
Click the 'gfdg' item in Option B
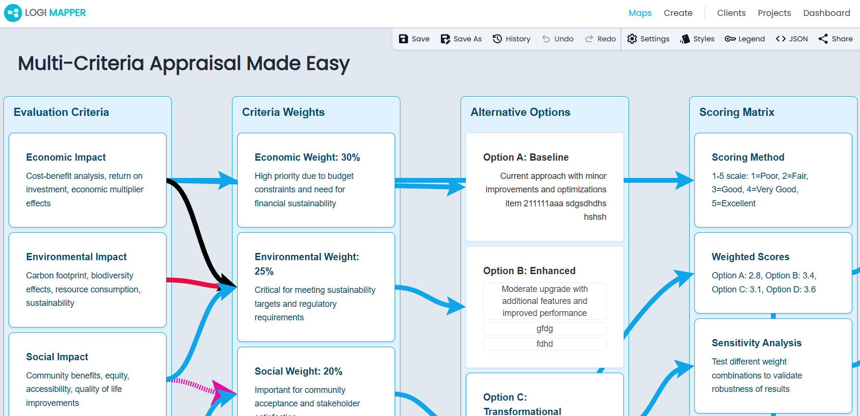(x=545, y=328)
